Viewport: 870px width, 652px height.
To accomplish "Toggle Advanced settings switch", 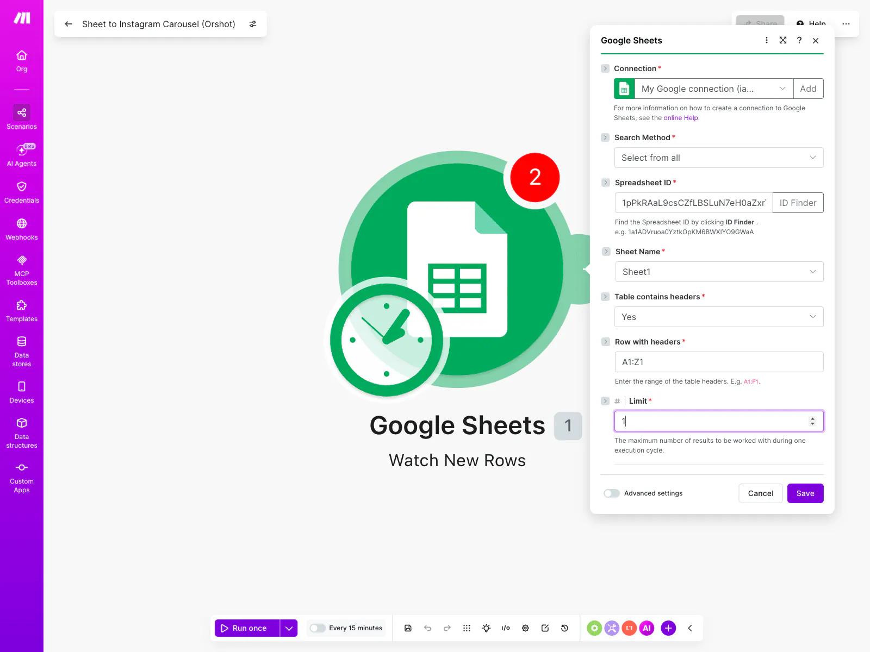I will tap(612, 493).
